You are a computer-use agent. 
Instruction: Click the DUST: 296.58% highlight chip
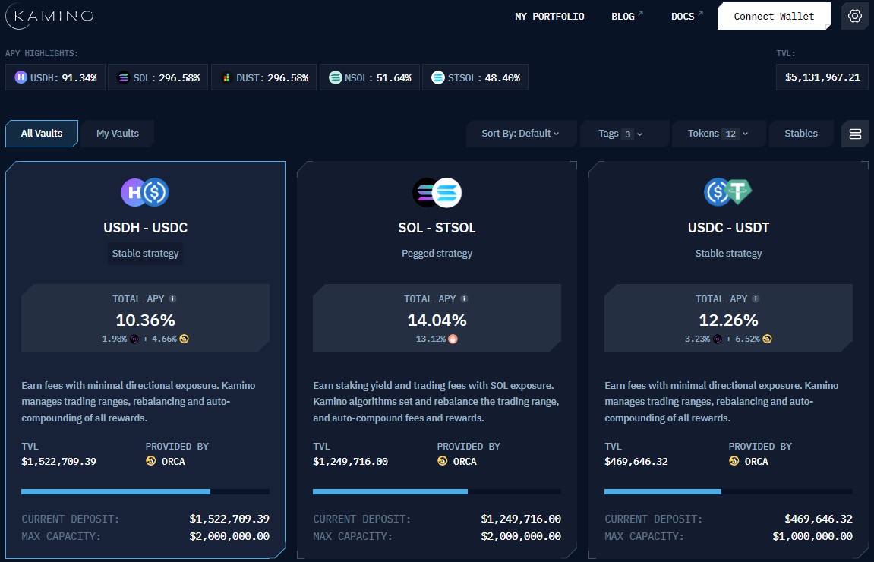pyautogui.click(x=263, y=77)
